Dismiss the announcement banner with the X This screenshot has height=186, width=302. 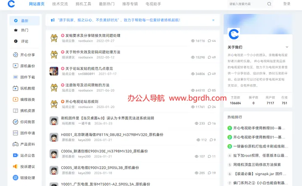[213, 20]
